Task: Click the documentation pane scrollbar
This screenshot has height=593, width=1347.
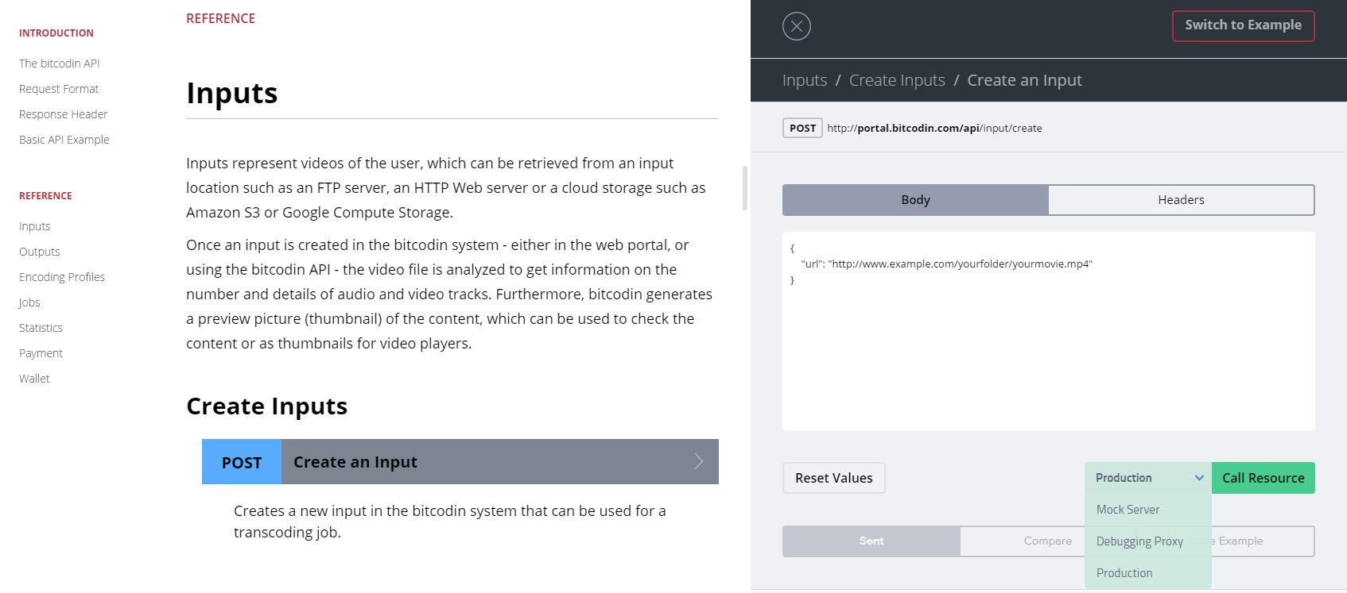Action: coord(745,188)
